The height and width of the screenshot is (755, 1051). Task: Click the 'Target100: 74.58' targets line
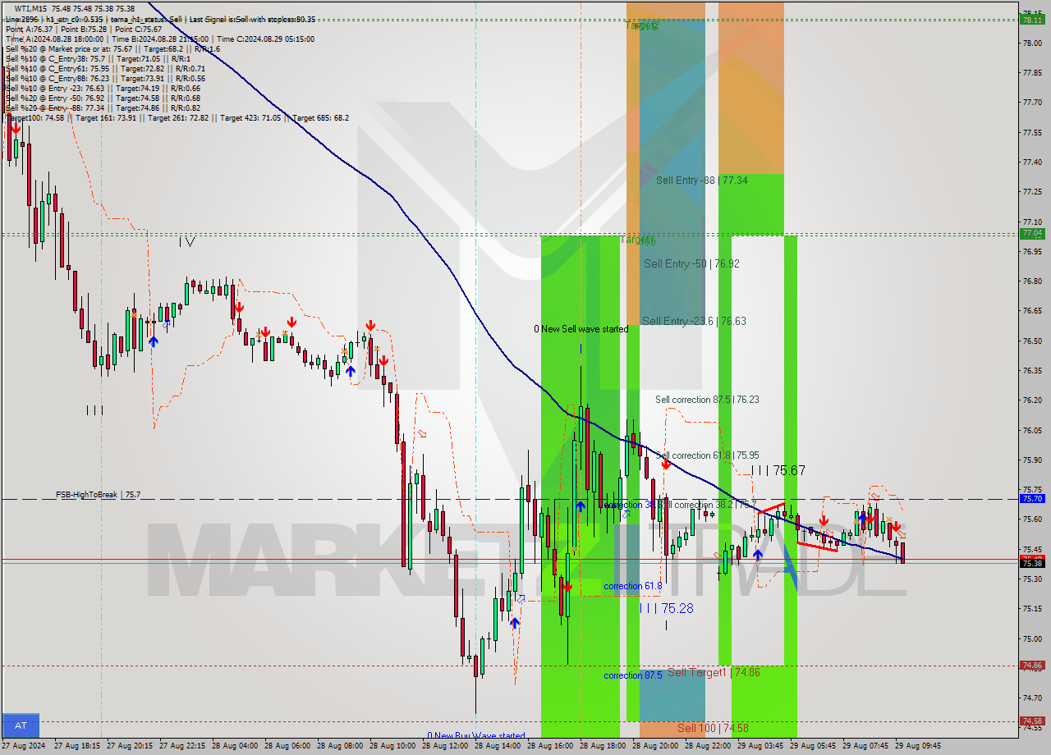click(177, 117)
